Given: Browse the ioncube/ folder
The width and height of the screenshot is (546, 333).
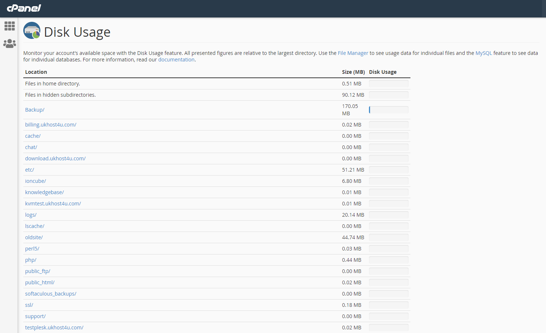Looking at the screenshot, I should [35, 181].
